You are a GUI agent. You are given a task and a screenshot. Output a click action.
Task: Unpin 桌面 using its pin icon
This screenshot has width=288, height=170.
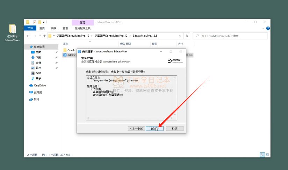56,52
